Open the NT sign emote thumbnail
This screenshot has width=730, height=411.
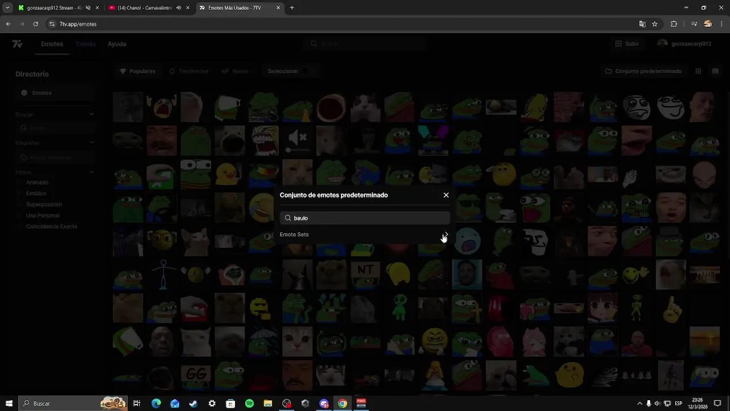coord(365,274)
